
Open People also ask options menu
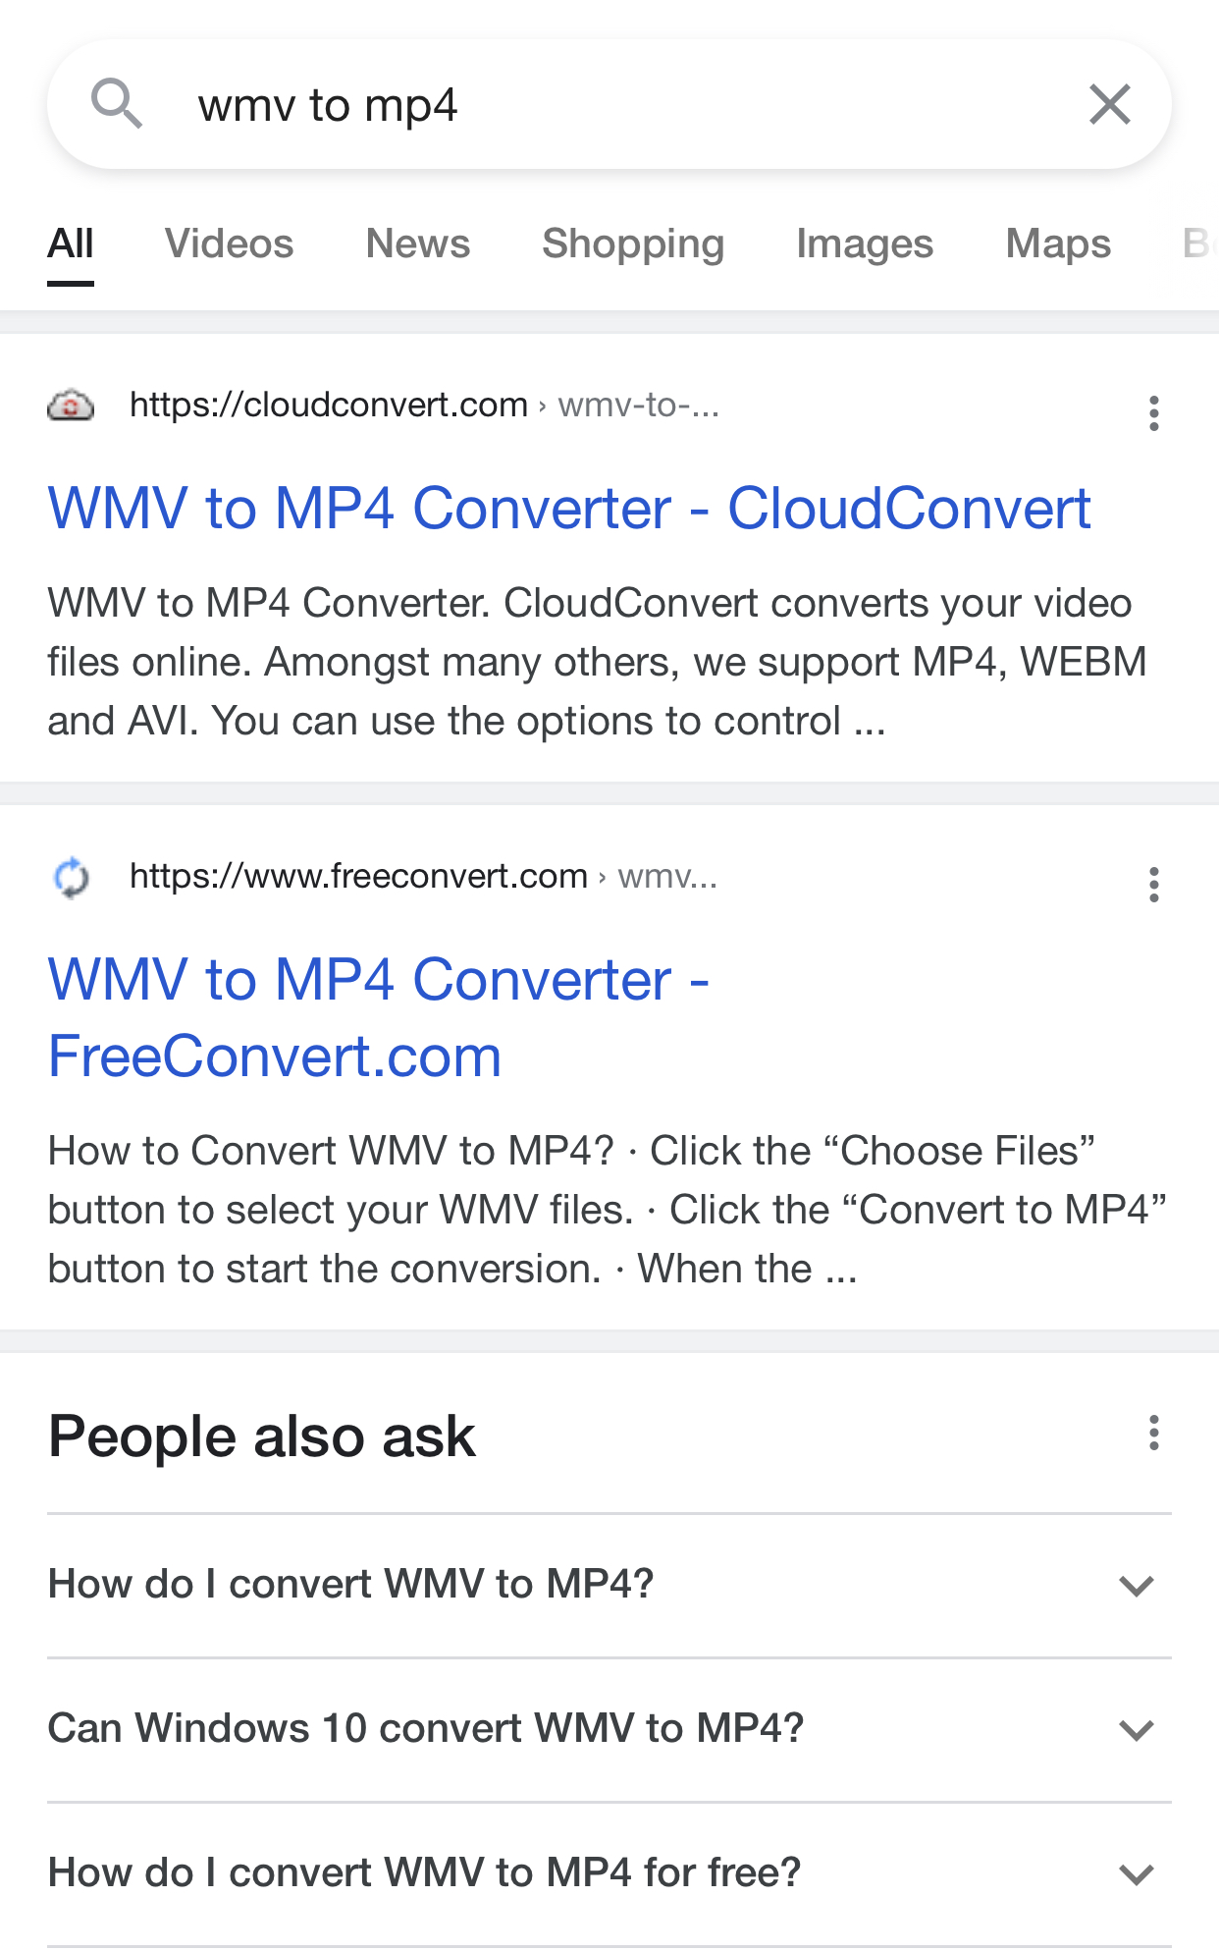[1154, 1434]
